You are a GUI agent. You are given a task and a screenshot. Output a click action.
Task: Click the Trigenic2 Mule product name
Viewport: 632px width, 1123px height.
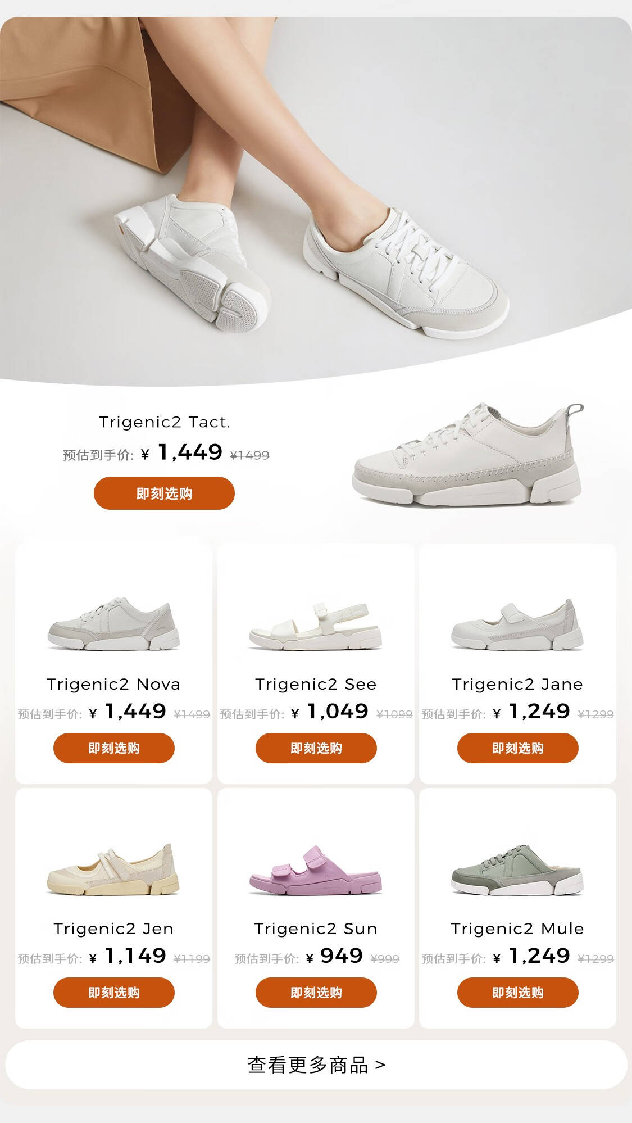click(517, 929)
